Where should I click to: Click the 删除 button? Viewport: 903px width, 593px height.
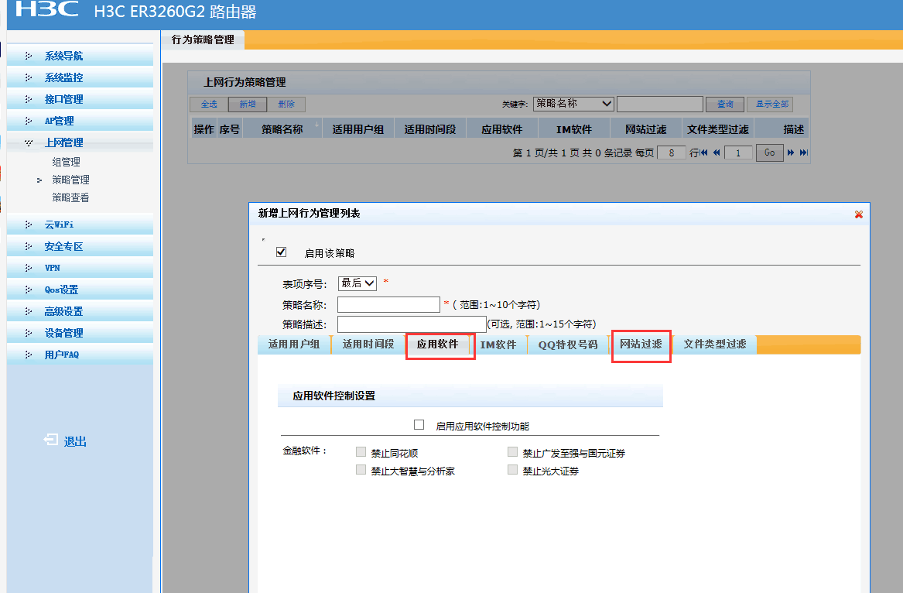click(286, 105)
